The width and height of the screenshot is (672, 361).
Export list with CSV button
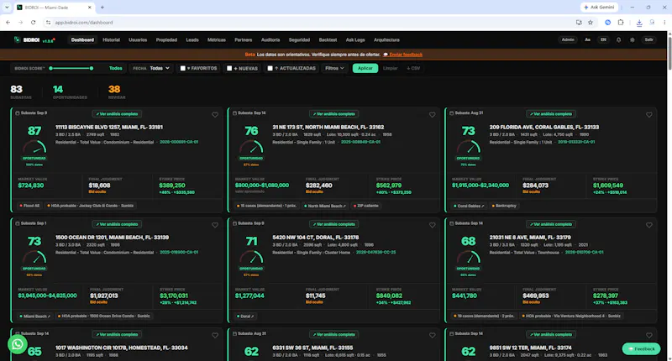pos(413,68)
